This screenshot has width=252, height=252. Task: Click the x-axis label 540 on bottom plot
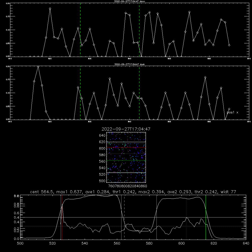pos(85,243)
